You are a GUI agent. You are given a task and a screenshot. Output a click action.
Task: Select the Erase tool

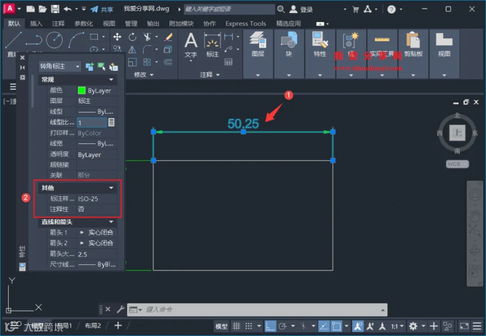[168, 37]
